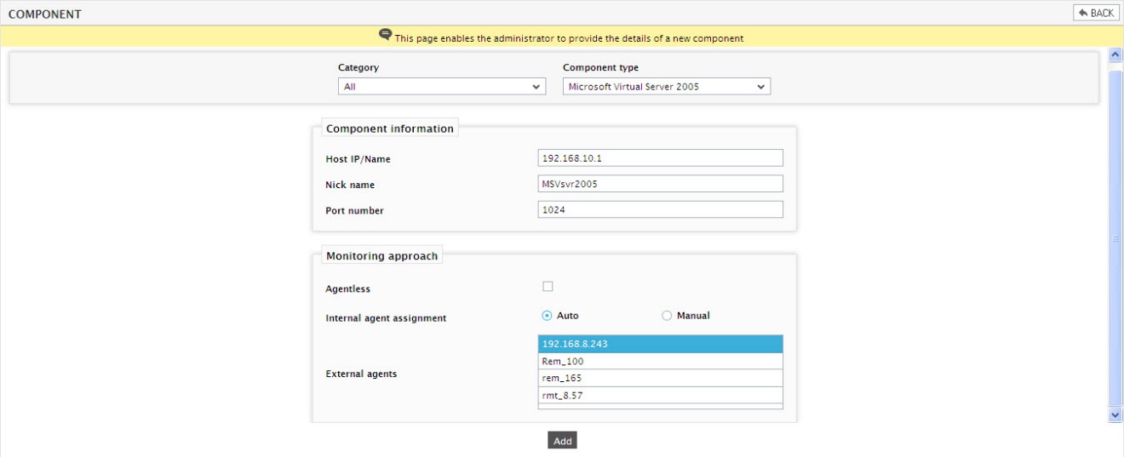Click the Add button
The width and height of the screenshot is (1124, 457).
(562, 441)
